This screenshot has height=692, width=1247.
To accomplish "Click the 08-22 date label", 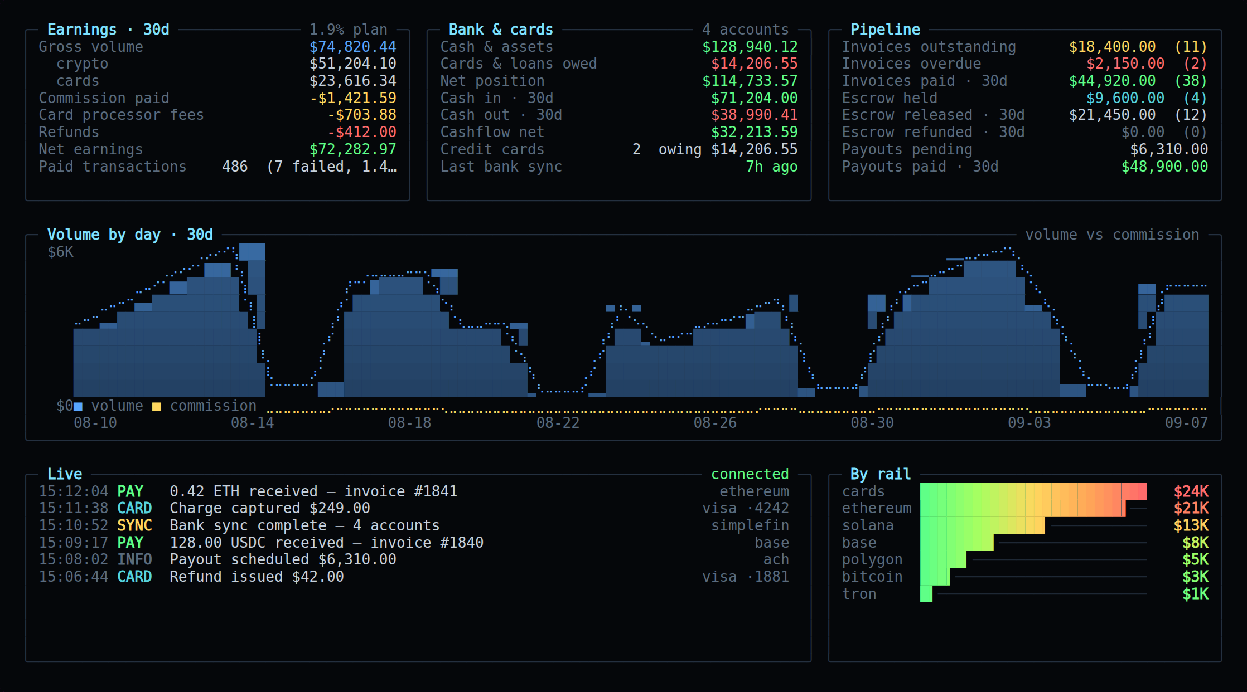I will click(558, 423).
